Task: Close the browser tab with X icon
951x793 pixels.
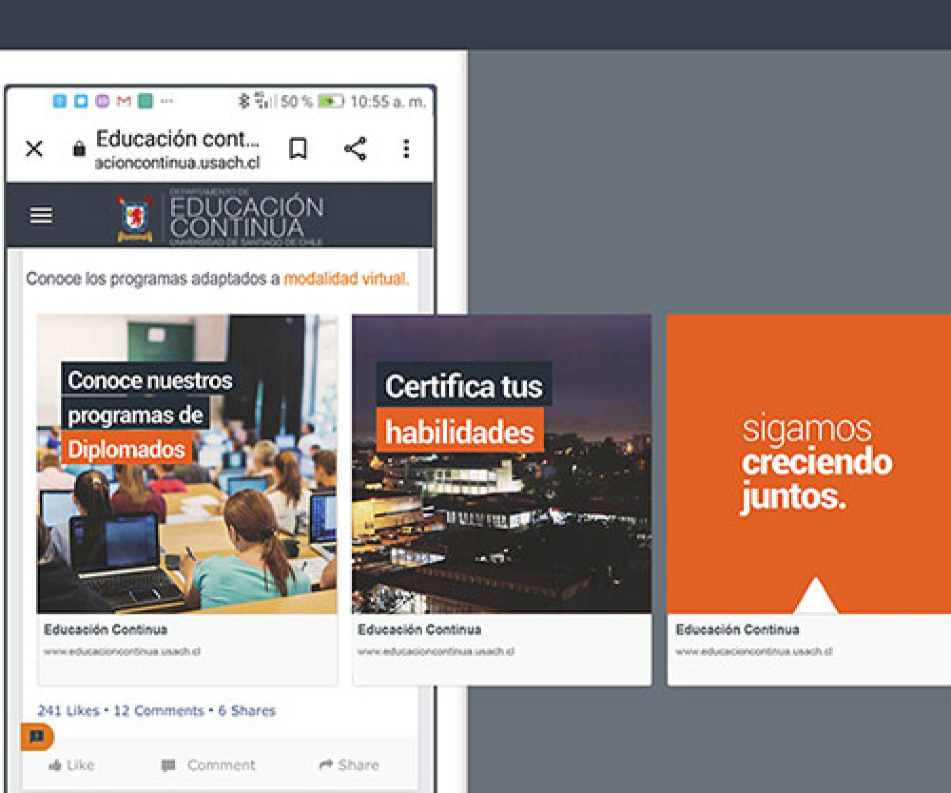Action: pos(34,149)
